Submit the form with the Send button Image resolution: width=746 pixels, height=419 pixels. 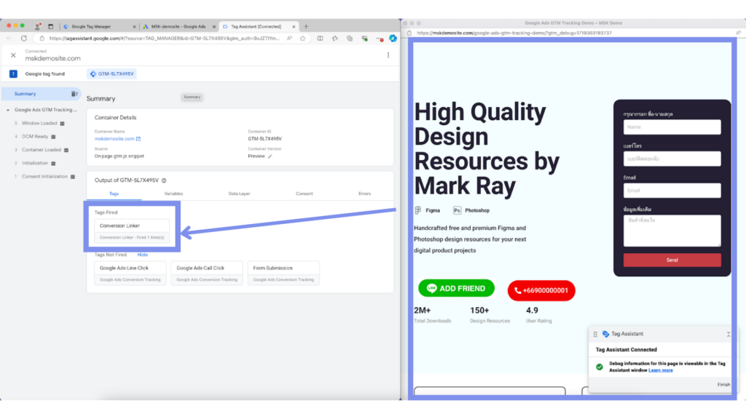pos(672,260)
